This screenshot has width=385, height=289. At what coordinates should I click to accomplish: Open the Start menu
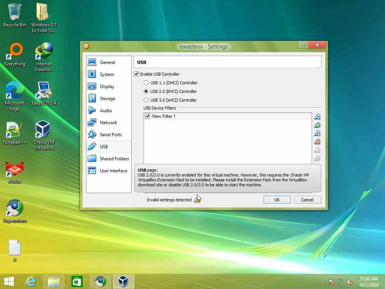coord(9,281)
